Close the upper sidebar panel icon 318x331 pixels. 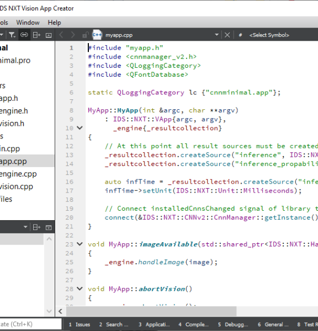click(49, 35)
